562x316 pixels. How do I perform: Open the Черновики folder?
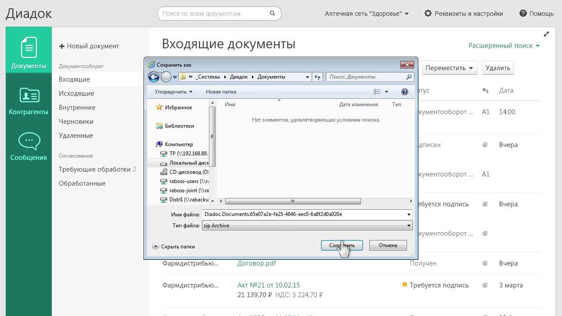(x=76, y=122)
